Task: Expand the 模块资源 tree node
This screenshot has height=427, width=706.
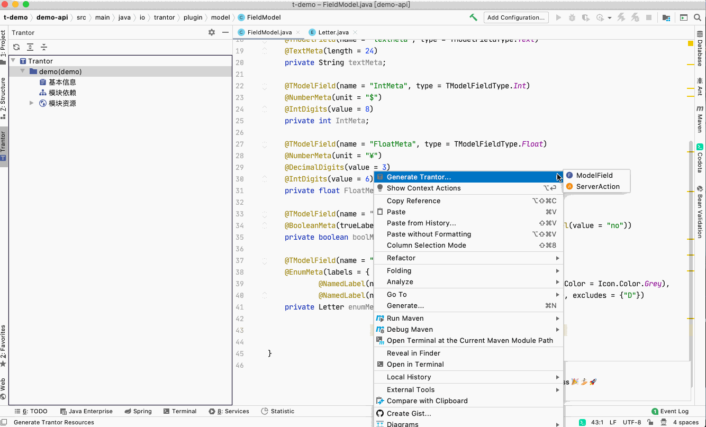Action: (x=32, y=103)
